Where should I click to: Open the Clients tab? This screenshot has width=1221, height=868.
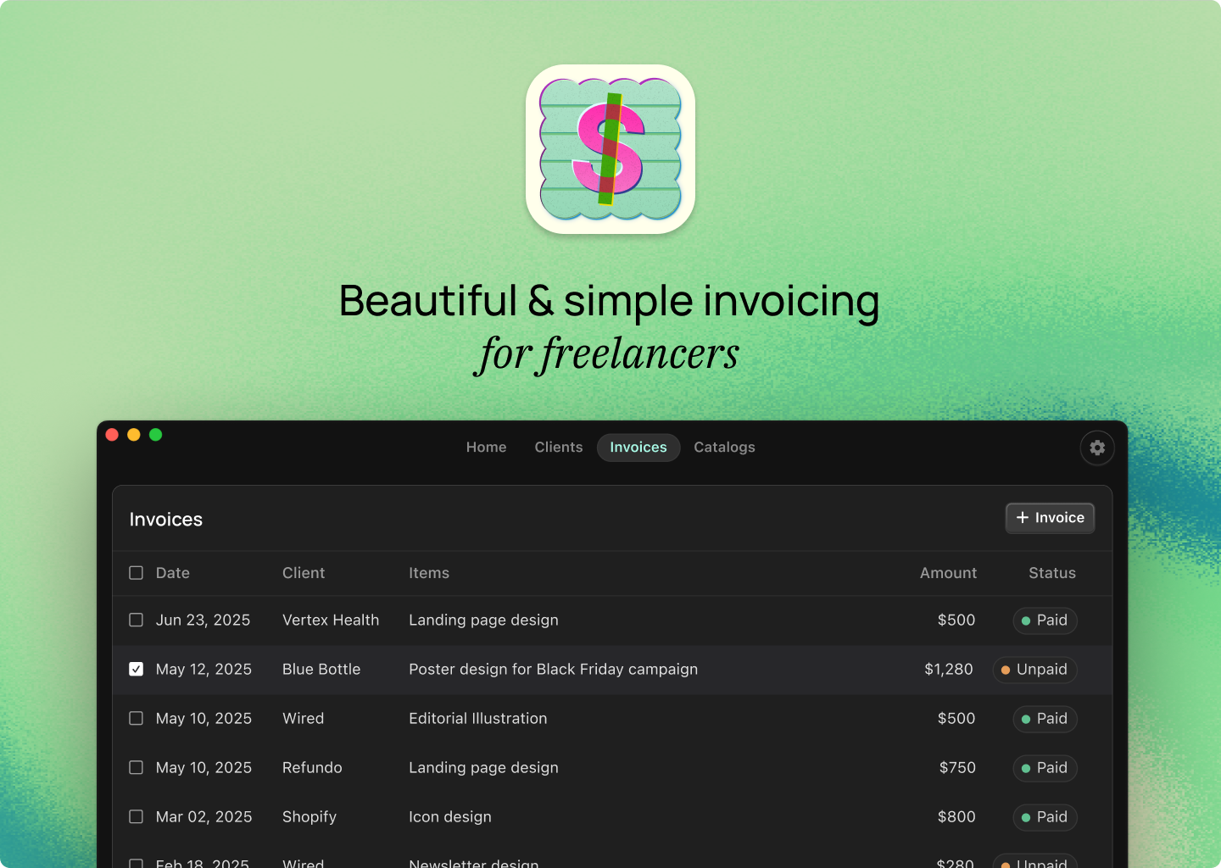click(558, 447)
